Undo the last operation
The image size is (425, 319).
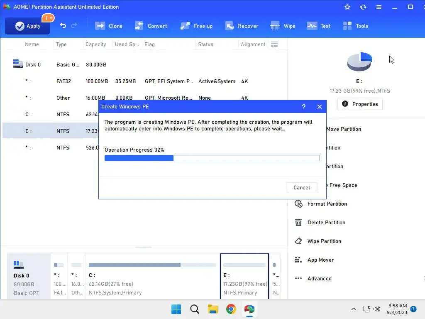tap(63, 25)
